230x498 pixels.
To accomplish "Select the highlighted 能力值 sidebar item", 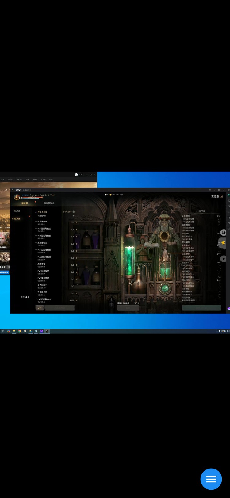I will click(17, 218).
